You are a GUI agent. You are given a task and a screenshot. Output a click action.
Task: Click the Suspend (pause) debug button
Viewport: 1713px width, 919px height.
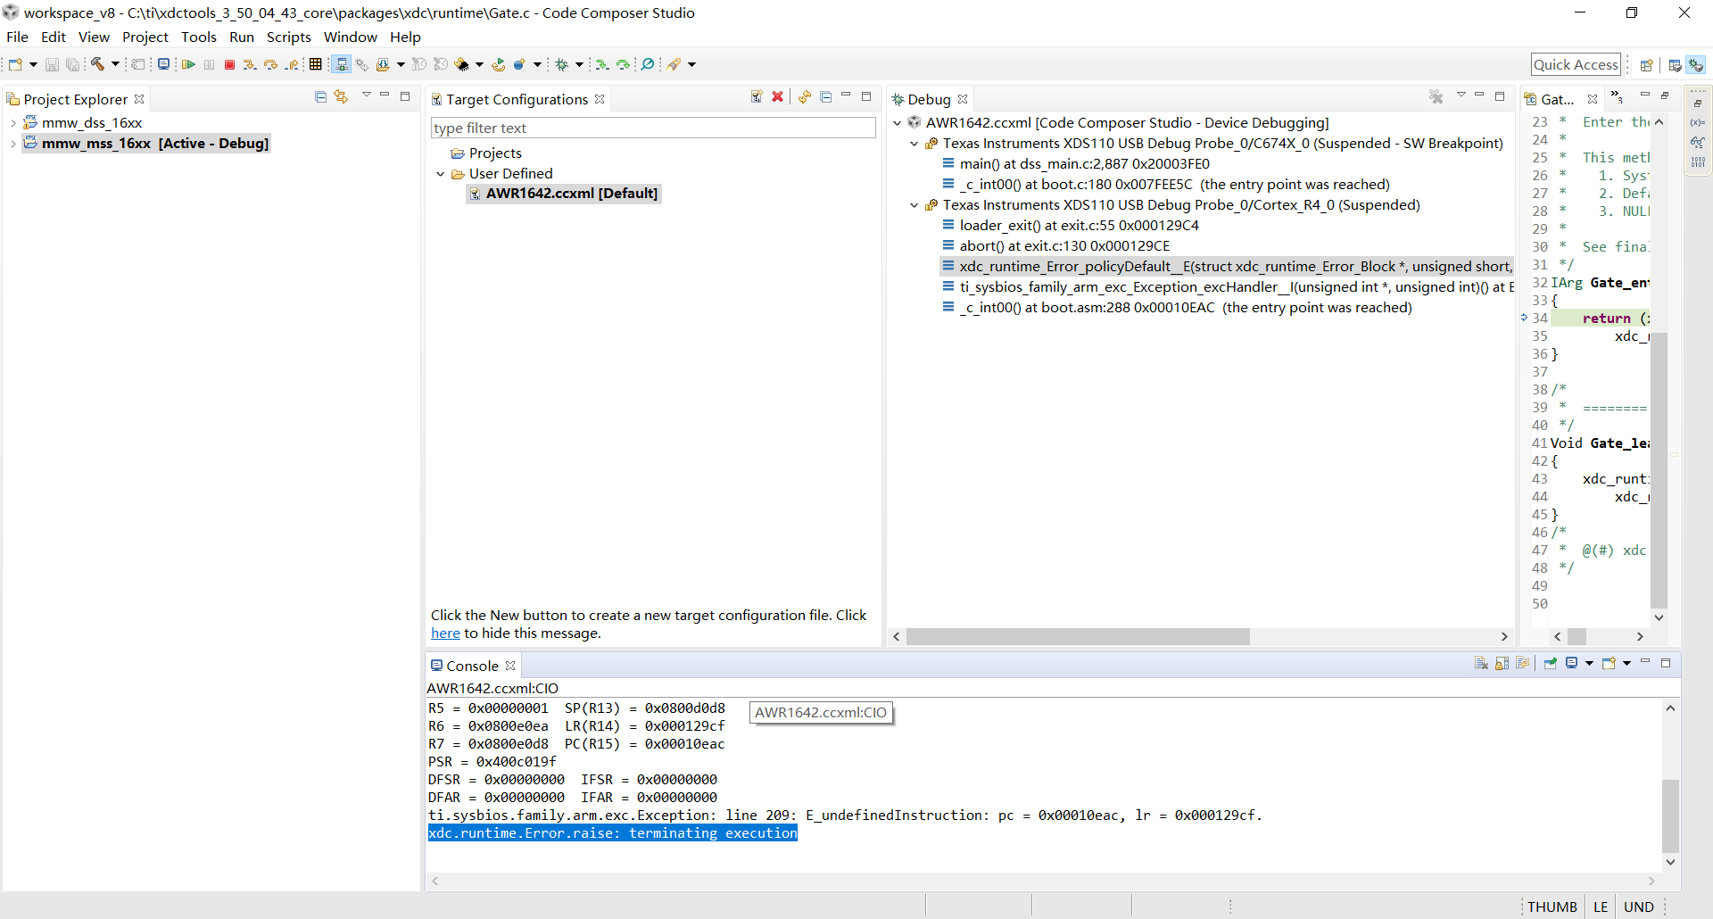coord(210,64)
